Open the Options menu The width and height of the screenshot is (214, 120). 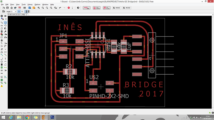coord(37,5)
